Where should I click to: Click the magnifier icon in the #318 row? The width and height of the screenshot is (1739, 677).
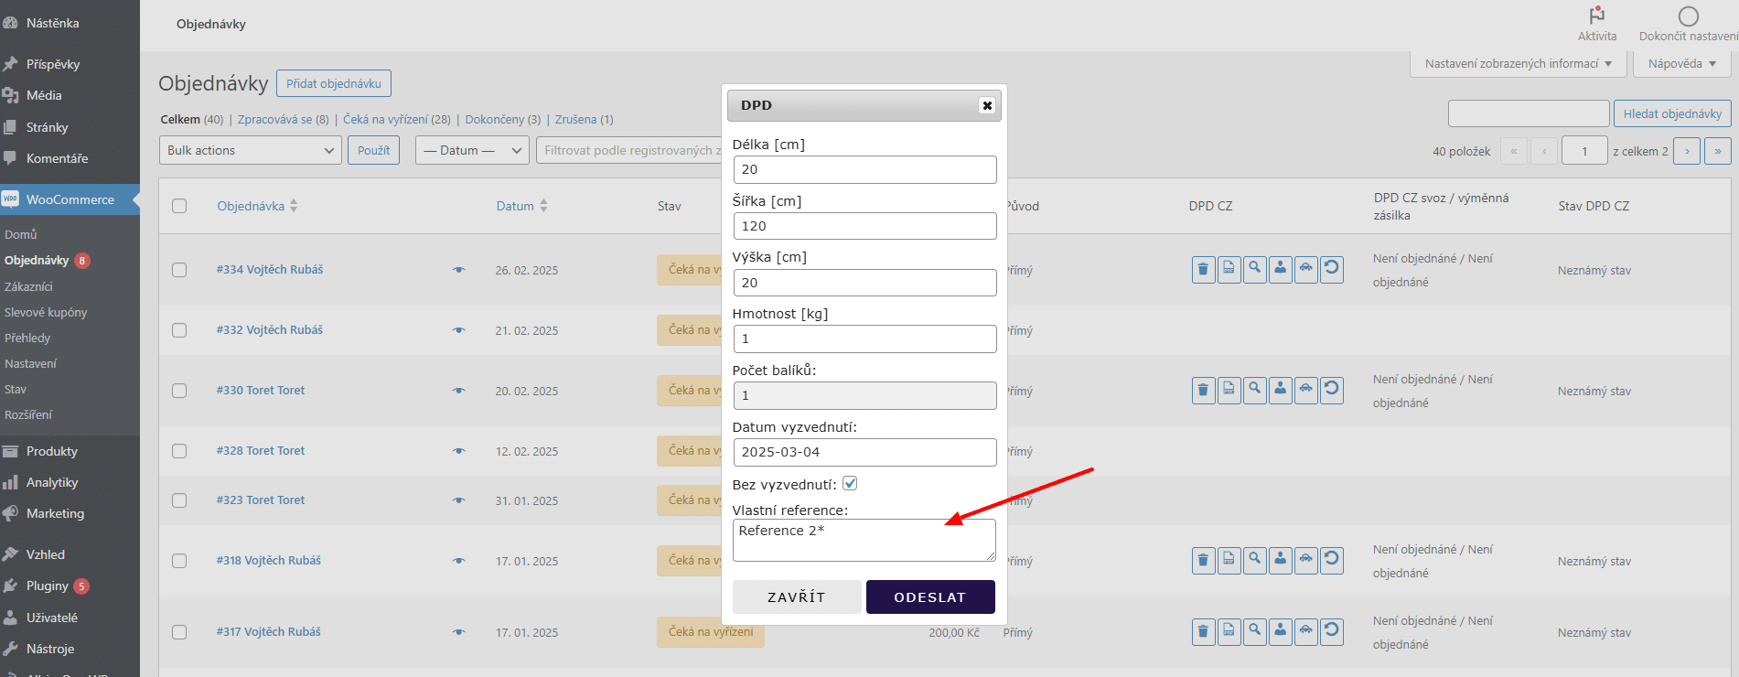(x=1255, y=561)
